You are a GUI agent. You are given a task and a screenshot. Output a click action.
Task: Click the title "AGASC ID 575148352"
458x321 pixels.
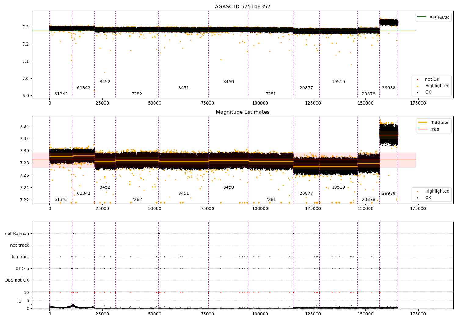[x=242, y=7]
